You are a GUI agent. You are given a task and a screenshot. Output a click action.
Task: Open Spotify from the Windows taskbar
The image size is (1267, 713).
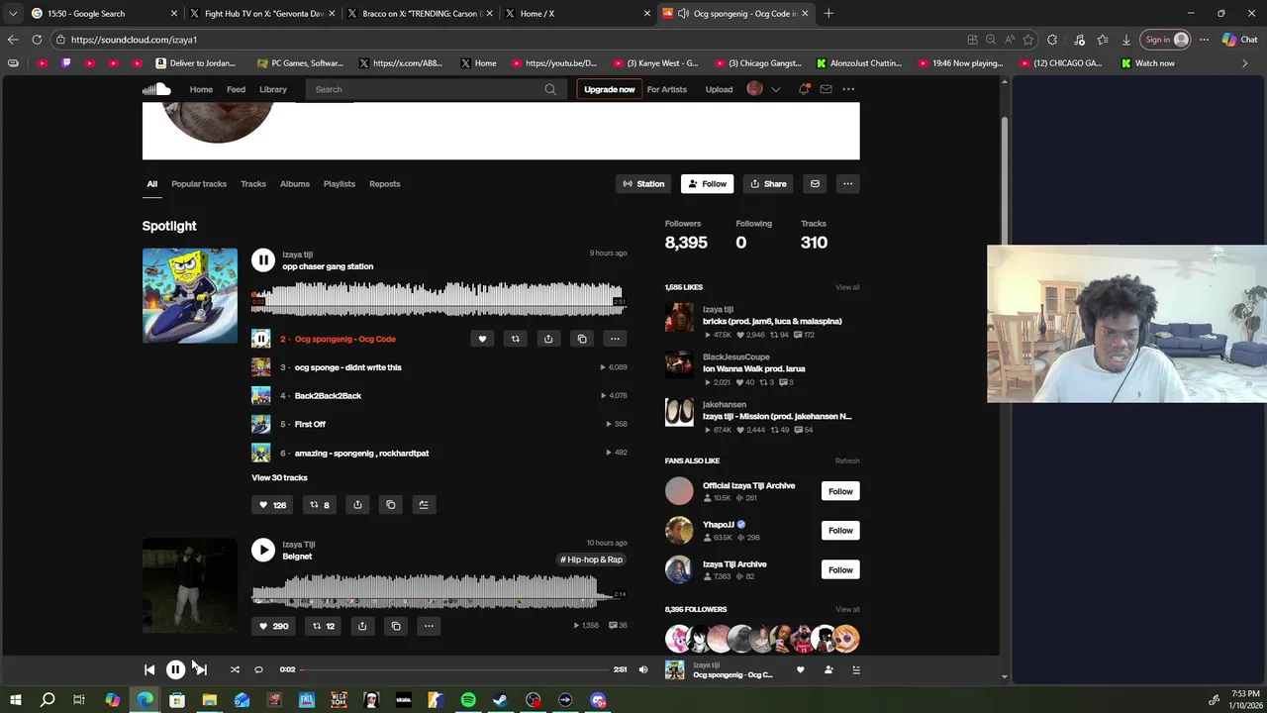tap(468, 700)
